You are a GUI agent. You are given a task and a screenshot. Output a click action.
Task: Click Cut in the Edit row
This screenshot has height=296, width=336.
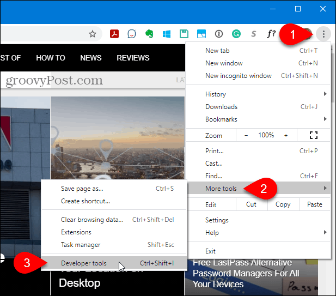pyautogui.click(x=252, y=204)
